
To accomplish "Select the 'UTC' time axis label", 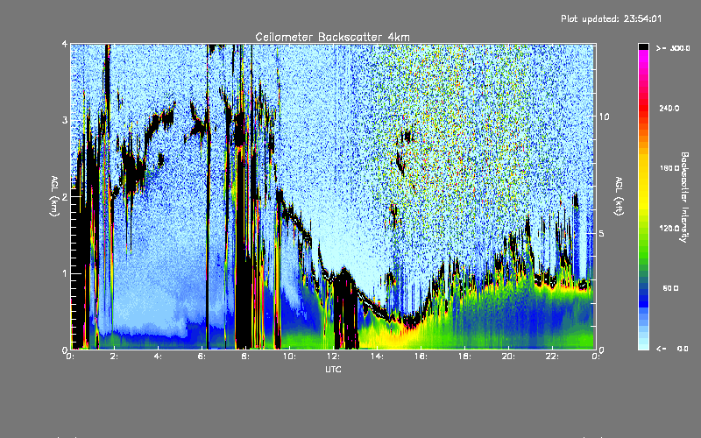I will coord(333,369).
